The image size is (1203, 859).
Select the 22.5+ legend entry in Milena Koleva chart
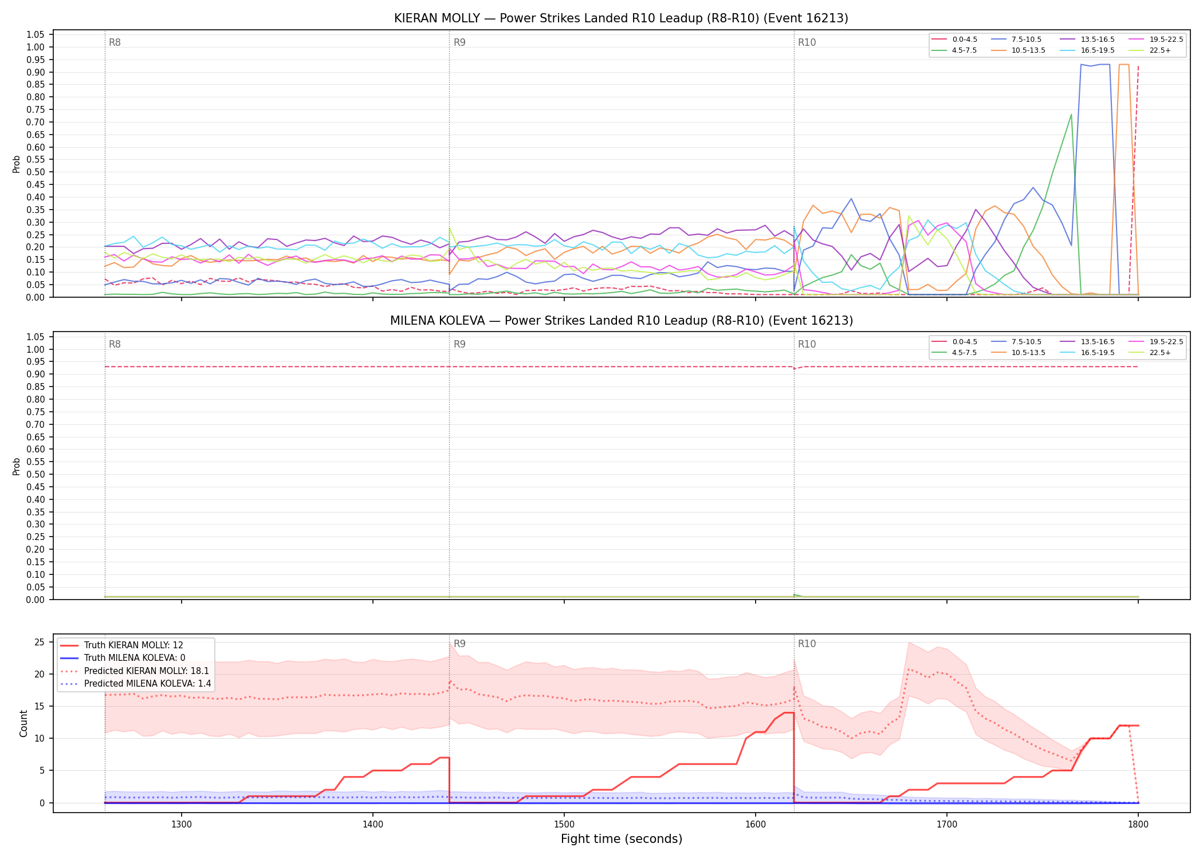[x=1150, y=353]
